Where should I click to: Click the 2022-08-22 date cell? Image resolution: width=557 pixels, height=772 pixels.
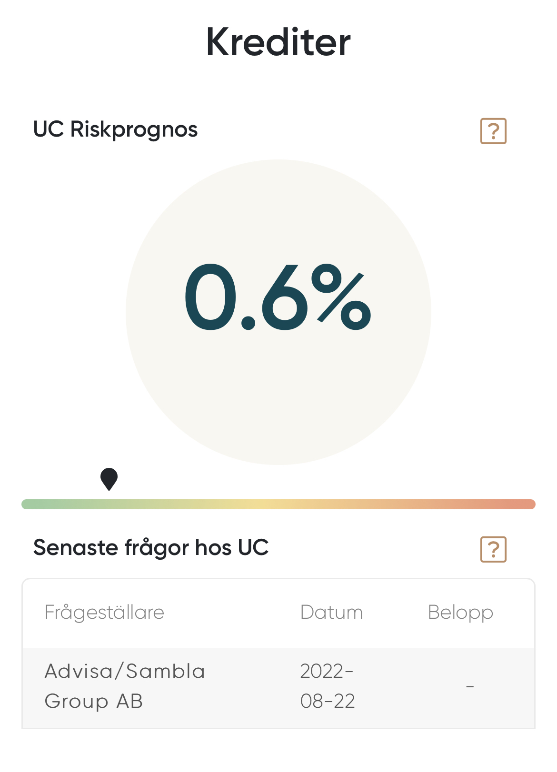tap(328, 686)
